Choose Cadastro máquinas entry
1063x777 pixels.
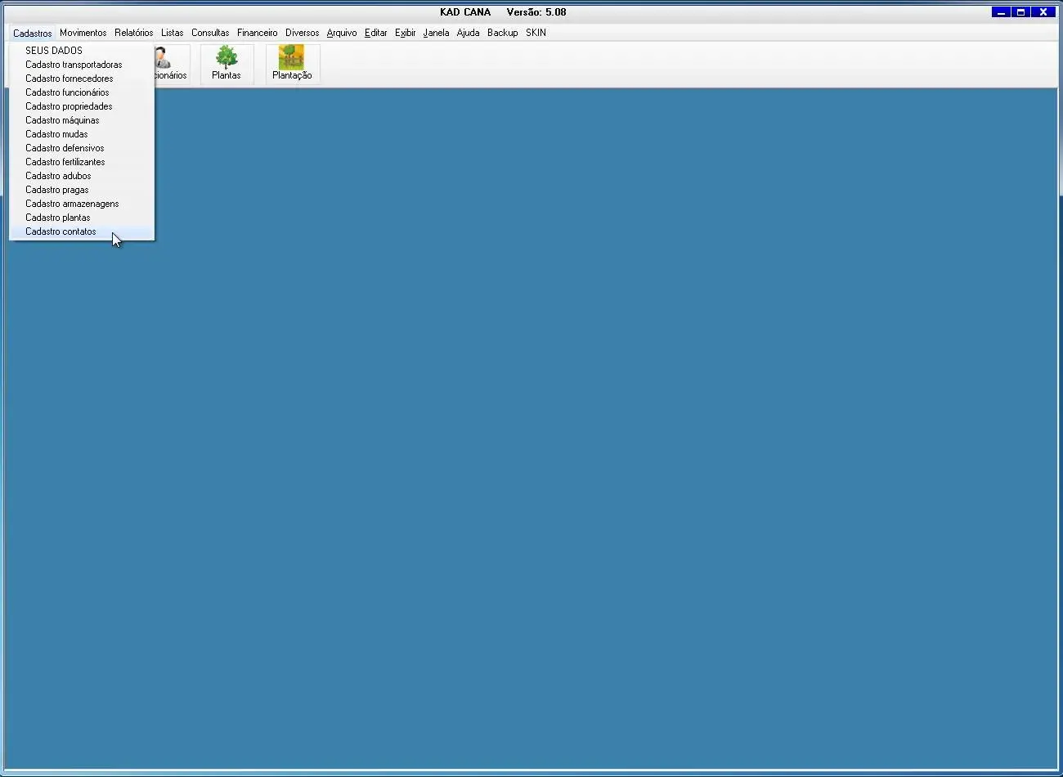tap(82, 120)
